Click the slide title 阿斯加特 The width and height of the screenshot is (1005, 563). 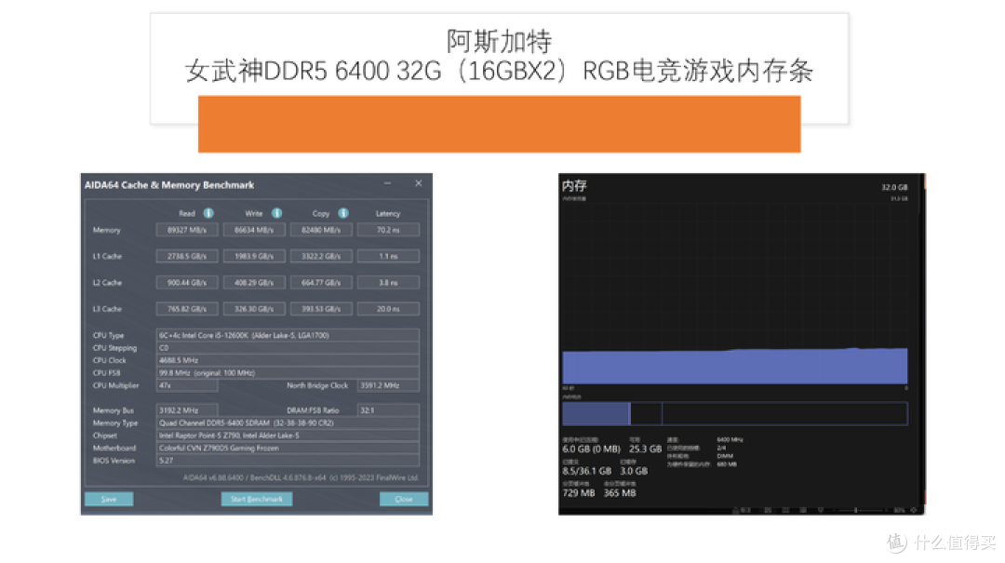click(x=499, y=41)
